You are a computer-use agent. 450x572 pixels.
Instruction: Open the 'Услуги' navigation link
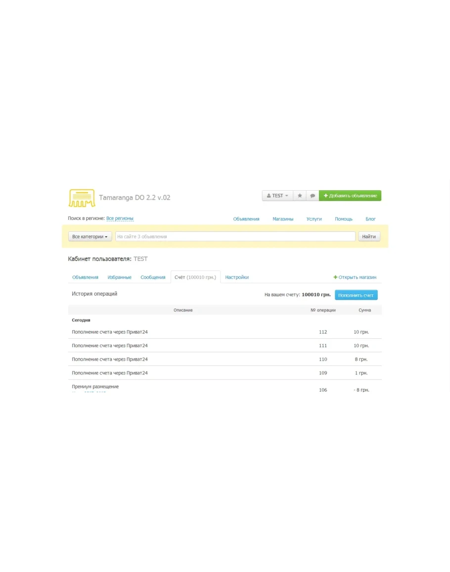tap(314, 219)
